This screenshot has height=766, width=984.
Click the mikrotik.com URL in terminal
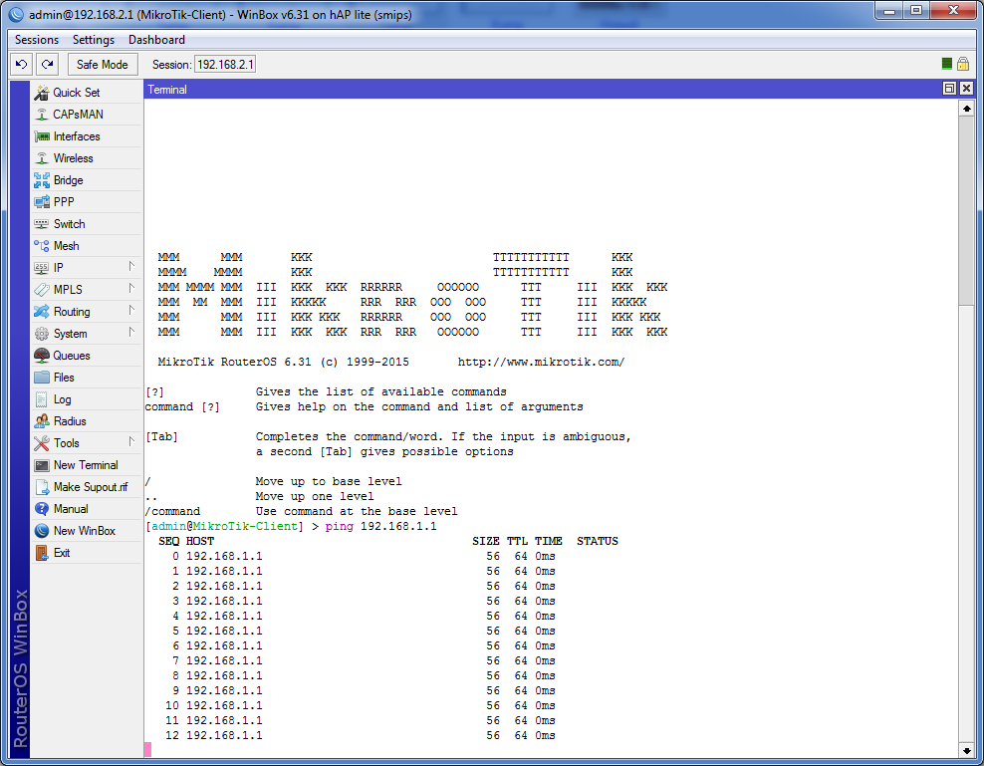pyautogui.click(x=541, y=362)
